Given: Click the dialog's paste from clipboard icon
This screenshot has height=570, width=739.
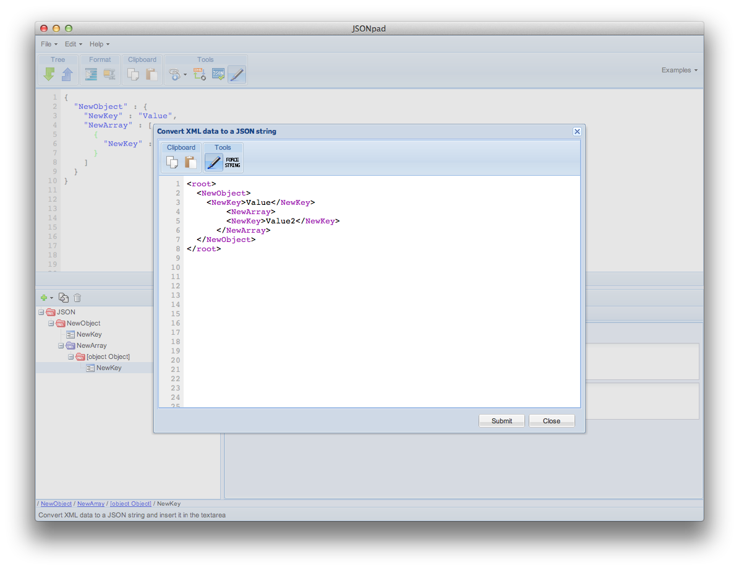Looking at the screenshot, I should tap(190, 162).
